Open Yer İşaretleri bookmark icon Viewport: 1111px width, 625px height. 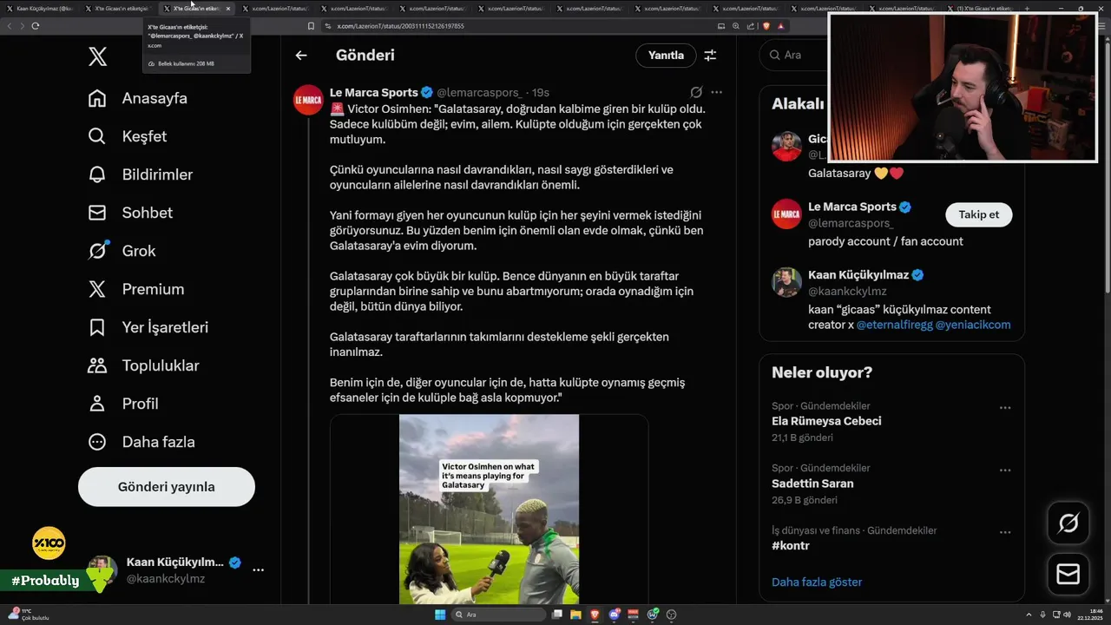[x=97, y=327]
